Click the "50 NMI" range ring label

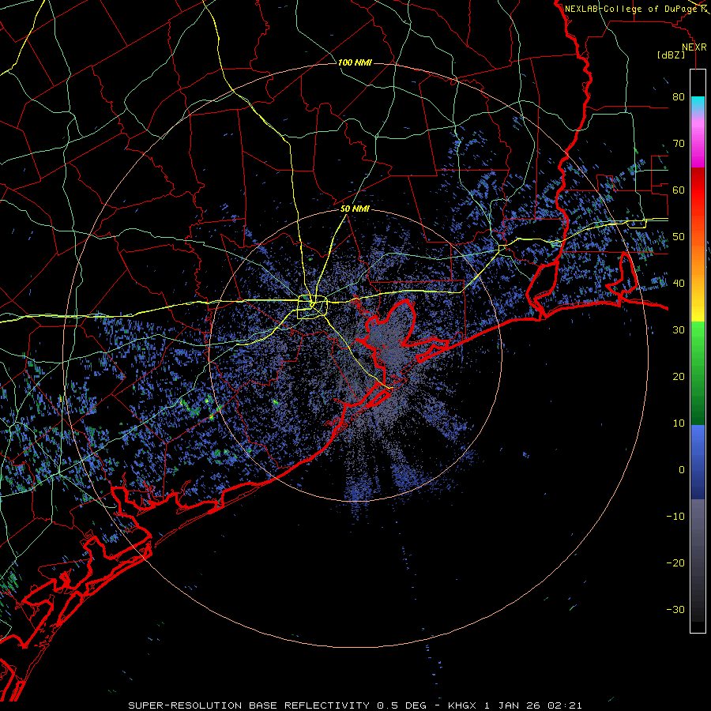point(355,209)
